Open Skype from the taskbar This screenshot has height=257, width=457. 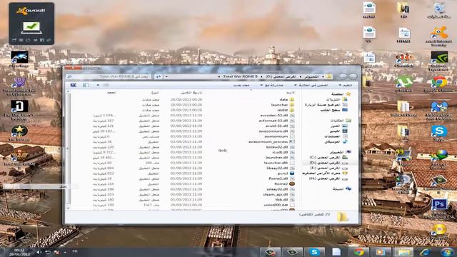tap(314, 252)
